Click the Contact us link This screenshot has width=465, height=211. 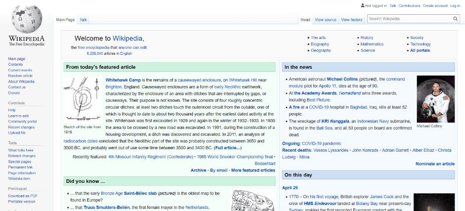(x=17, y=87)
